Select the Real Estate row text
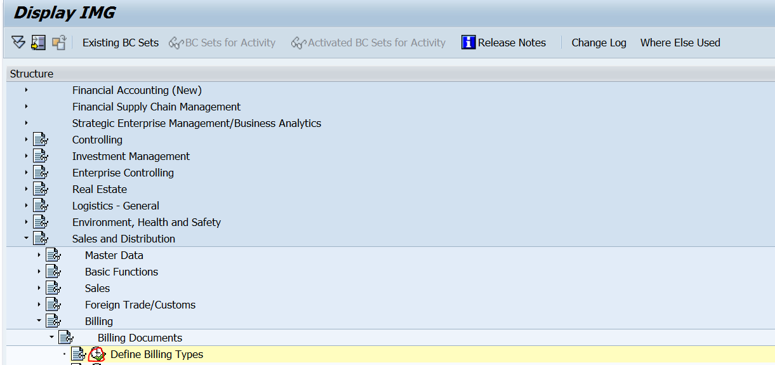Viewport: 775px width, 365px height. pos(100,189)
